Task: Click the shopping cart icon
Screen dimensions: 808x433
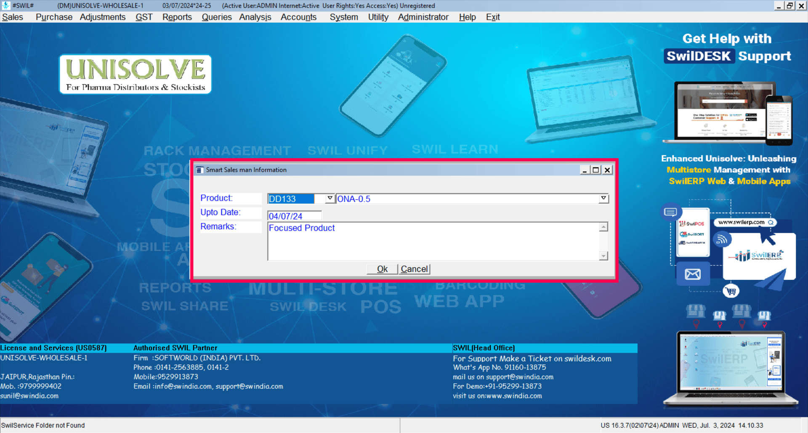Action: click(x=731, y=291)
